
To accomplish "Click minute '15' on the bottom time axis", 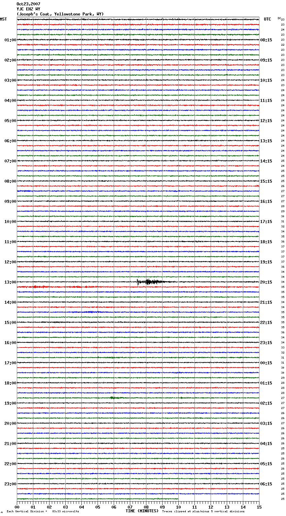I will [259, 507].
